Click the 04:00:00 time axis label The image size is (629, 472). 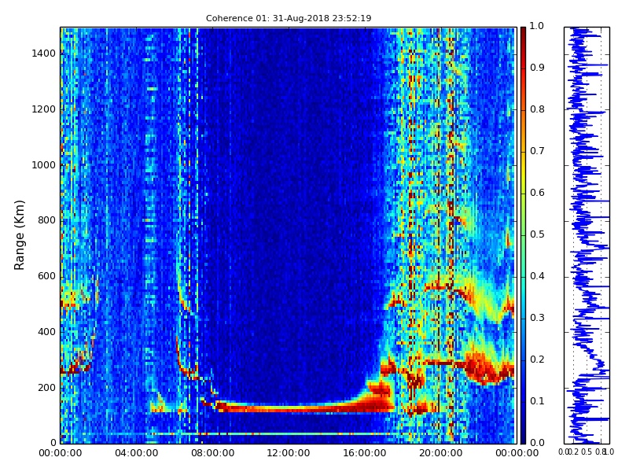(136, 453)
